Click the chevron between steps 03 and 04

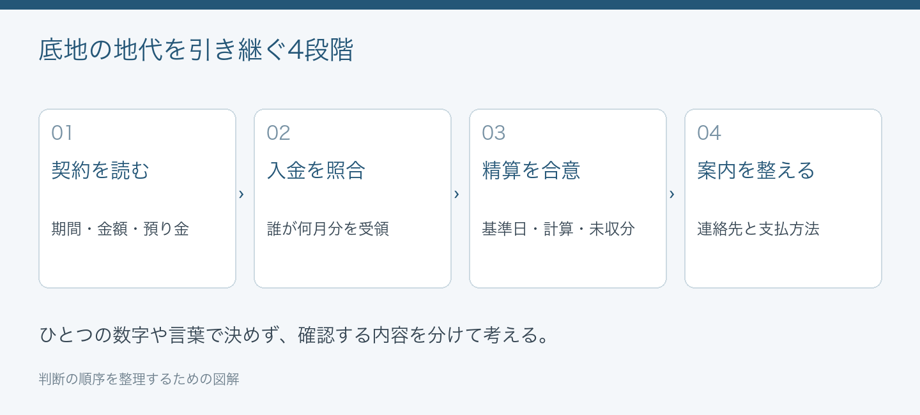[671, 194]
